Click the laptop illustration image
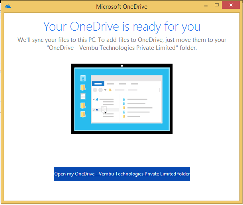The width and height of the screenshot is (243, 205). pyautogui.click(x=122, y=99)
